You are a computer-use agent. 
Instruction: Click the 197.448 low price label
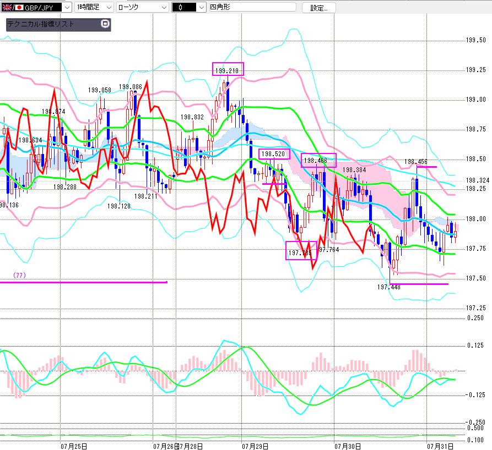(389, 287)
